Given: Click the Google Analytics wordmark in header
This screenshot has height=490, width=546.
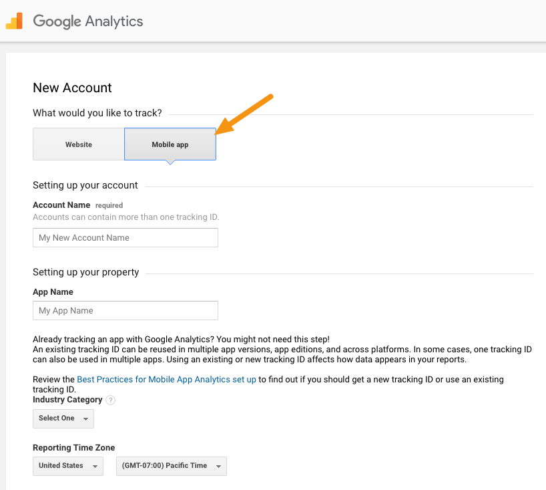Looking at the screenshot, I should pyautogui.click(x=87, y=21).
